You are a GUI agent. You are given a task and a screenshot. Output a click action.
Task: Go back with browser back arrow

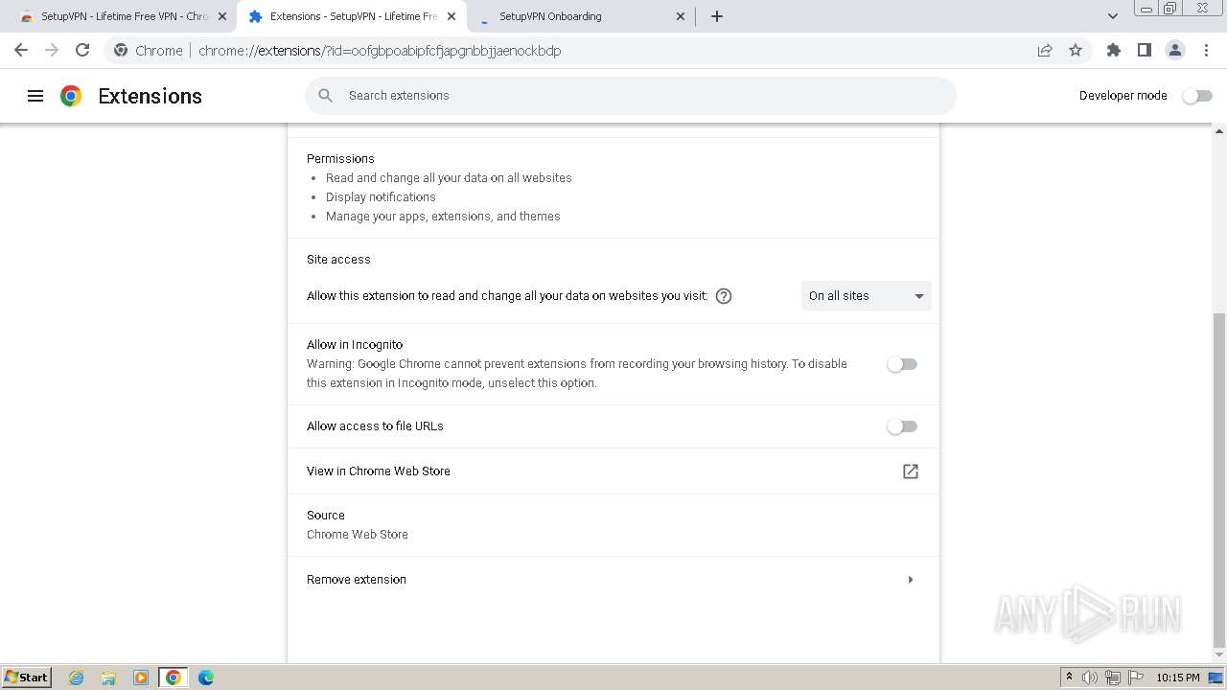21,51
